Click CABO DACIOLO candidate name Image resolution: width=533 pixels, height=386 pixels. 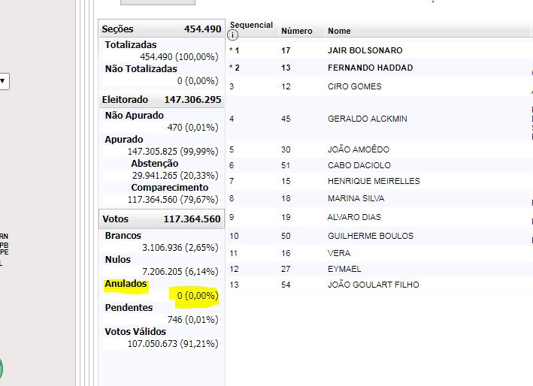point(359,165)
